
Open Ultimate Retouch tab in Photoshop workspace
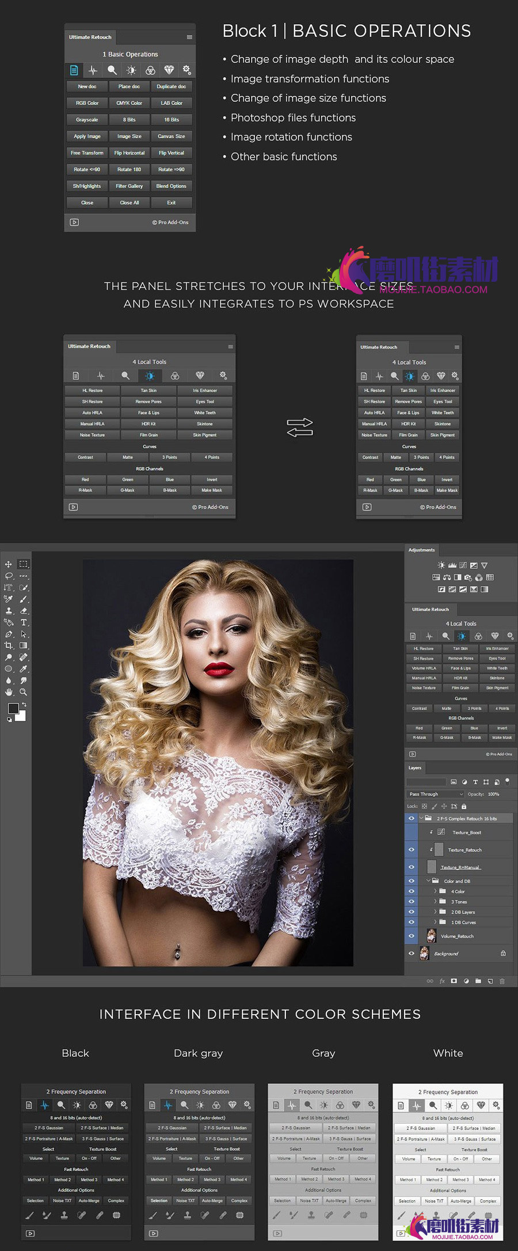431,609
